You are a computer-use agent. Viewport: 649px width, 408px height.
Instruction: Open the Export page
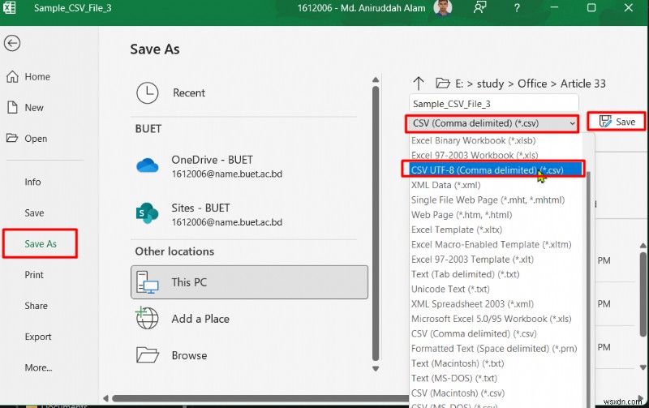pos(38,337)
